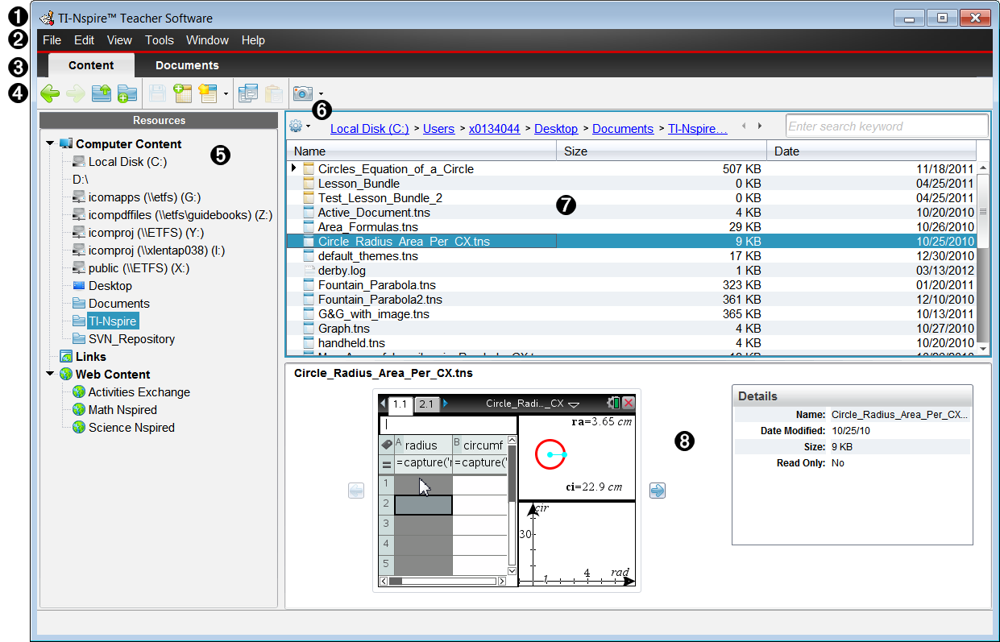Image resolution: width=1000 pixels, height=642 pixels.
Task: Open the Tools menu
Action: pyautogui.click(x=159, y=39)
